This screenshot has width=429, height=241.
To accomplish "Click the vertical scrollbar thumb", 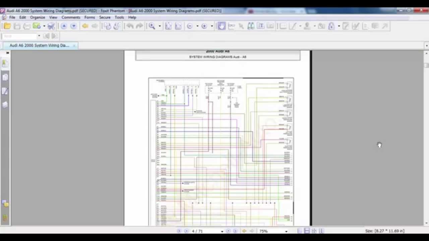I will (426, 65).
